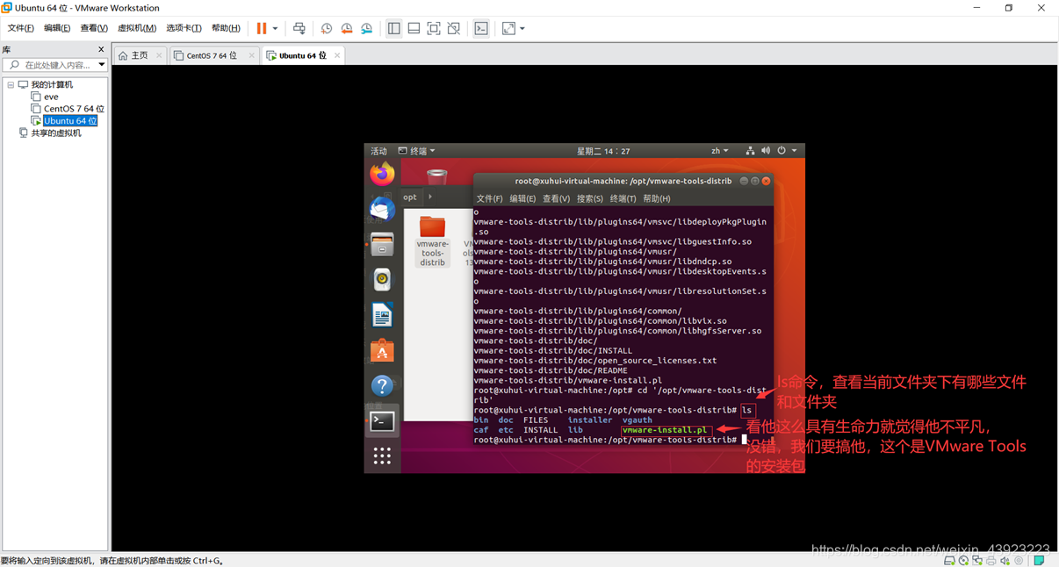Revert virtual machine to previous snapshot
Screen dimensions: 1059x567
347,28
